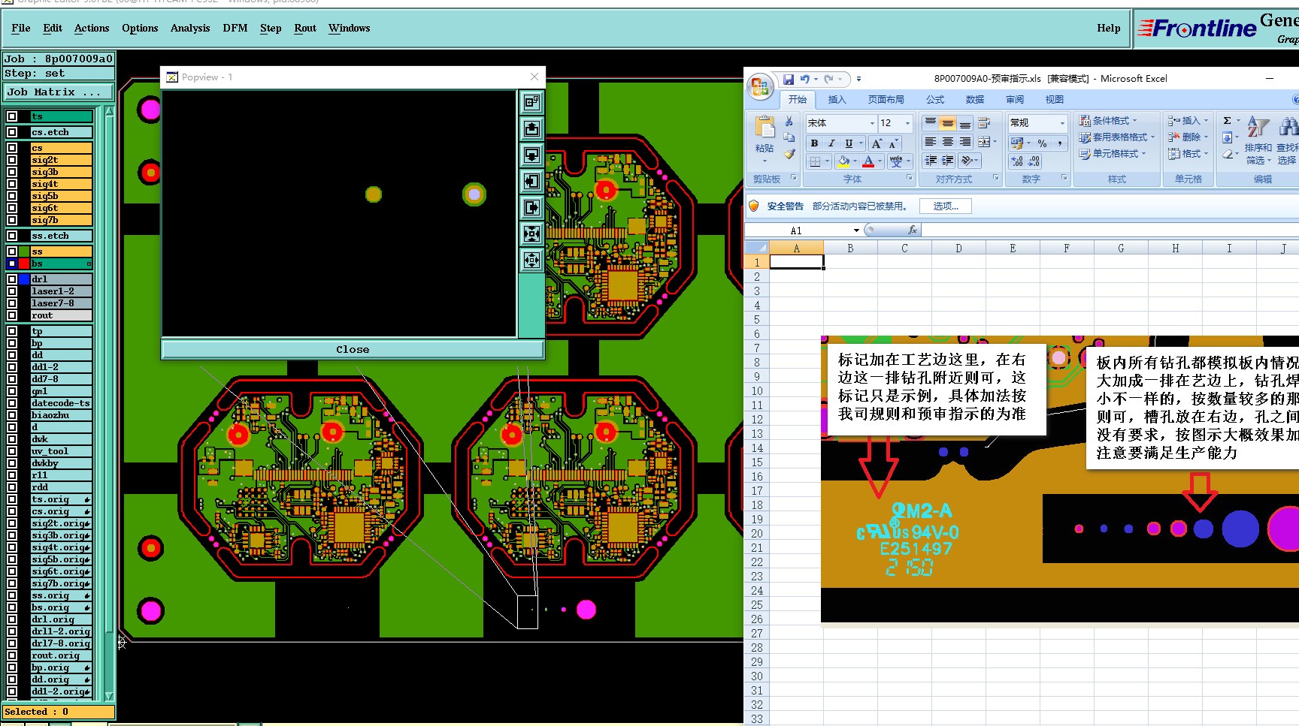This screenshot has height=726, width=1299.
Task: Click the Wrap Text icon in Excel
Action: (x=984, y=123)
